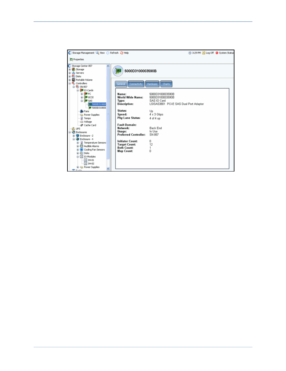
Task: Click the Log Off icon
Action: pos(204,53)
